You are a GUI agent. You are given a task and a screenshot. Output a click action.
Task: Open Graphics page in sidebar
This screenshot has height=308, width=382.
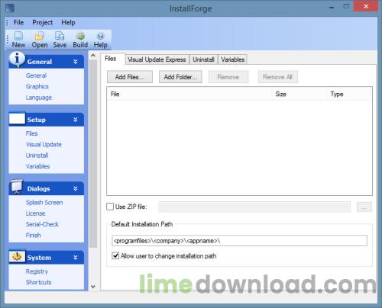37,86
